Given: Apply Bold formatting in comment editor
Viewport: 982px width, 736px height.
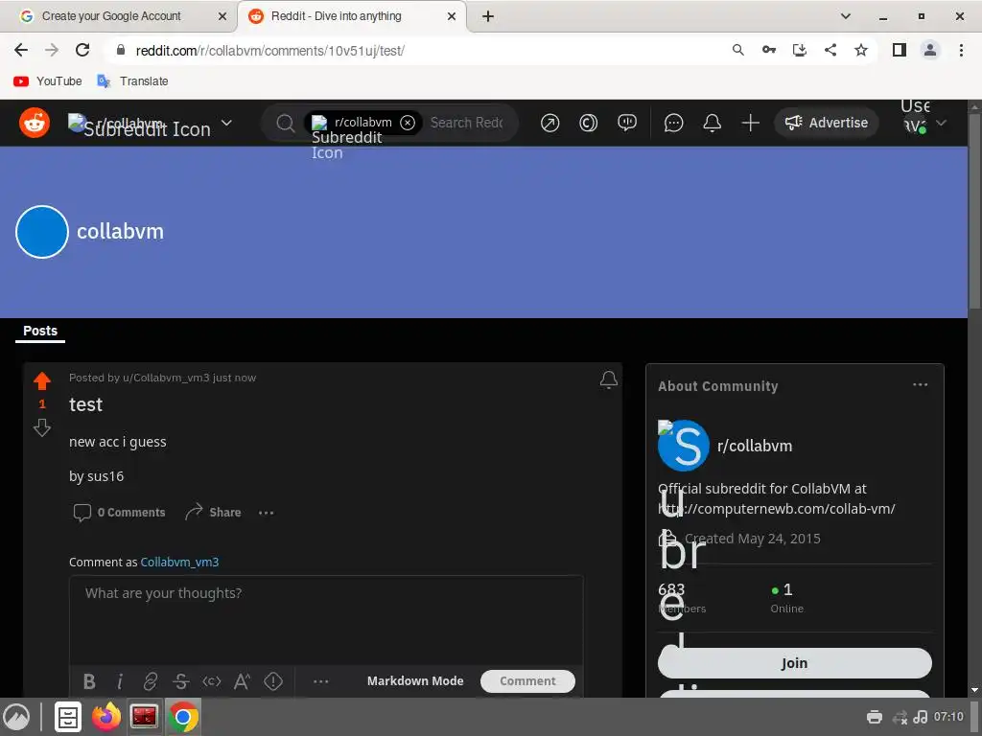Looking at the screenshot, I should click(89, 681).
